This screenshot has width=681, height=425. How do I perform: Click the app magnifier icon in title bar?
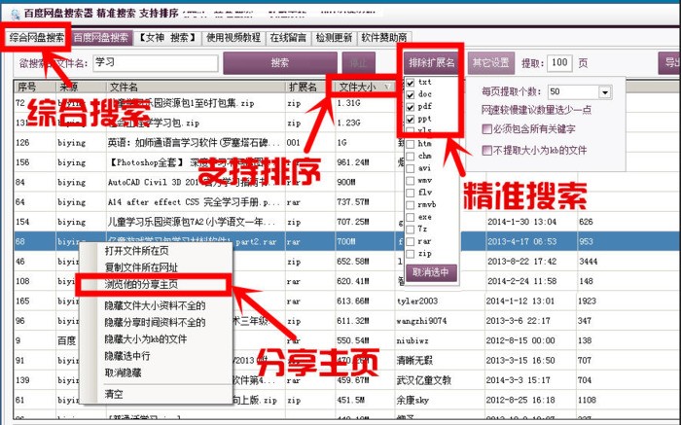pyautogui.click(x=16, y=15)
